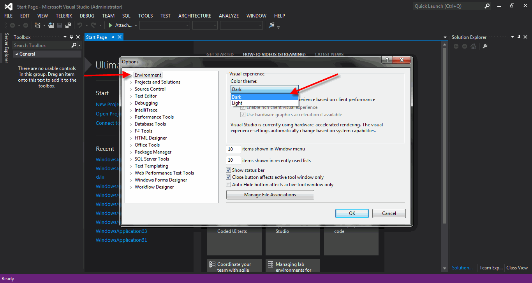Click the Quick Launch search magnifier icon
Image resolution: width=532 pixels, height=283 pixels.
tap(487, 6)
